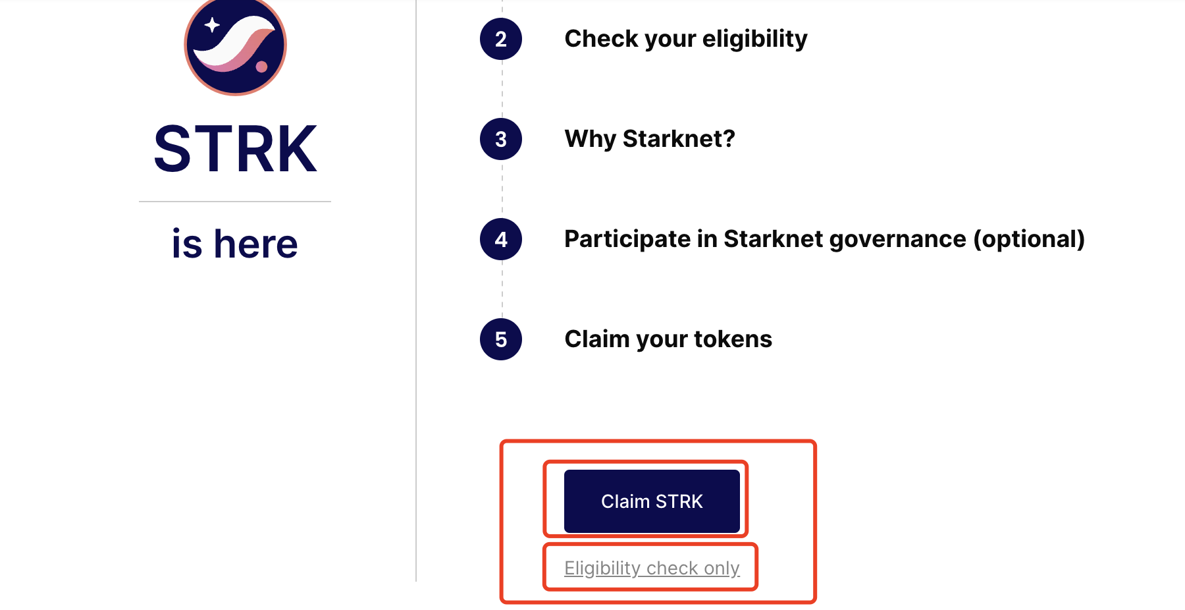Follow the "Eligibility check only" link
1185x610 pixels.
pos(652,568)
